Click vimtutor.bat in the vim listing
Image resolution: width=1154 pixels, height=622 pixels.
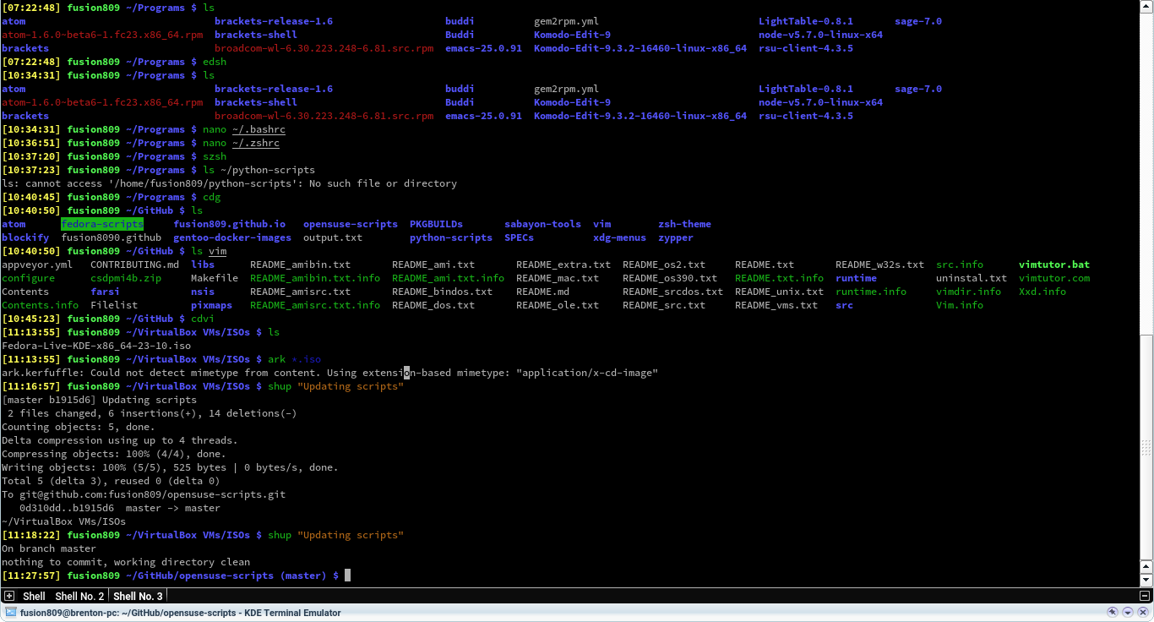tap(1054, 265)
